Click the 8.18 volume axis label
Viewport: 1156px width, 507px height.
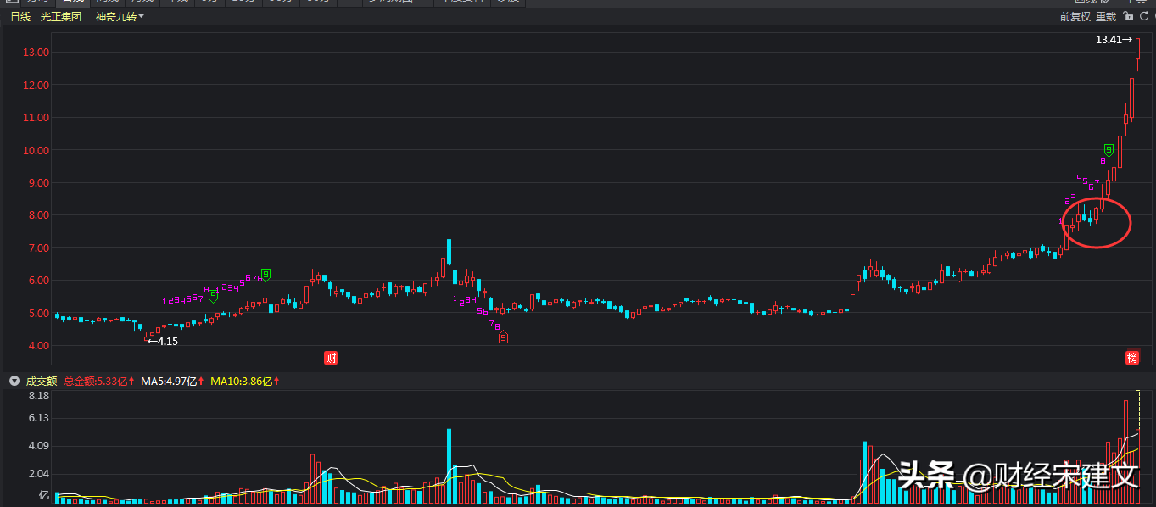coord(39,396)
